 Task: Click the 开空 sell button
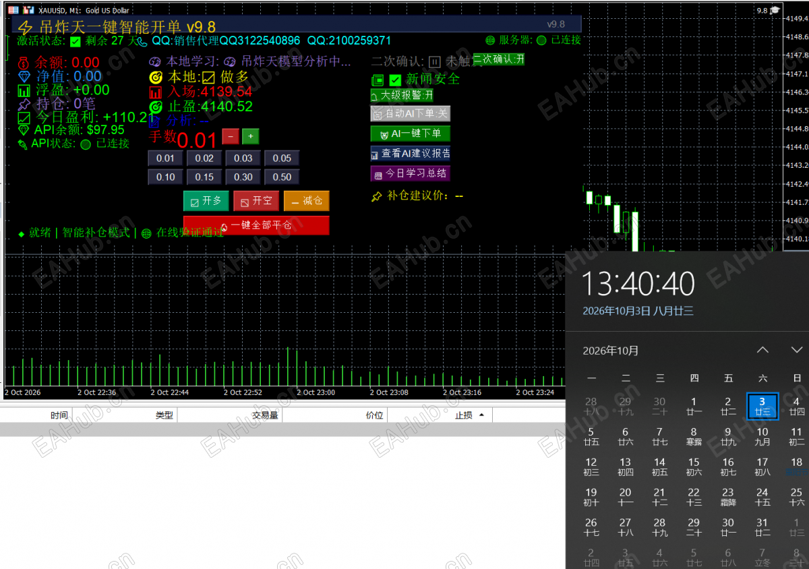[256, 201]
